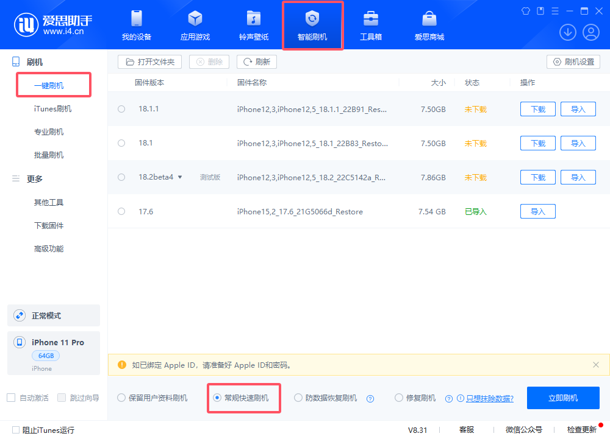The height and width of the screenshot is (439, 610).
Task: Open 其他工具 in the sidebar
Action: (49, 202)
